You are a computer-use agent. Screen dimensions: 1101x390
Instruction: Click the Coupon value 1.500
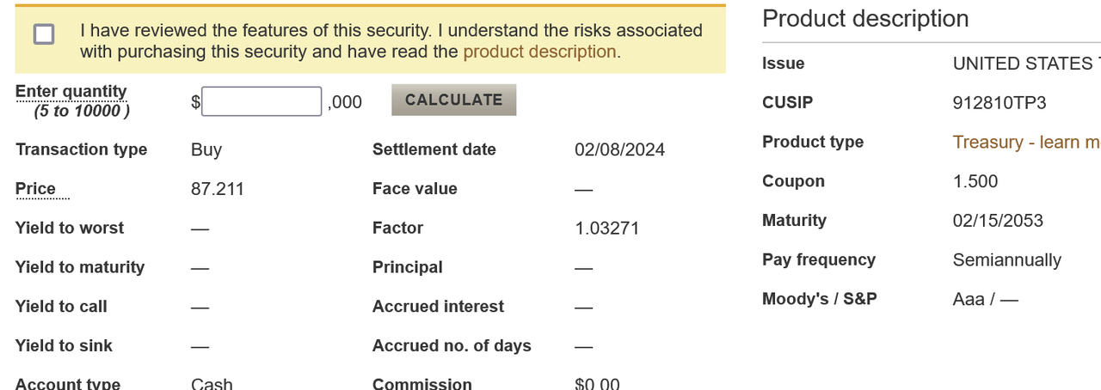tap(975, 181)
